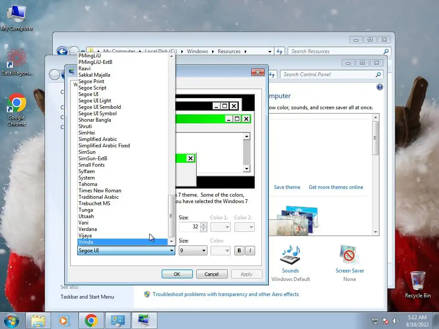439x329 pixels.
Task: Click Resources breadcrumb in the address bar
Action: 229,51
